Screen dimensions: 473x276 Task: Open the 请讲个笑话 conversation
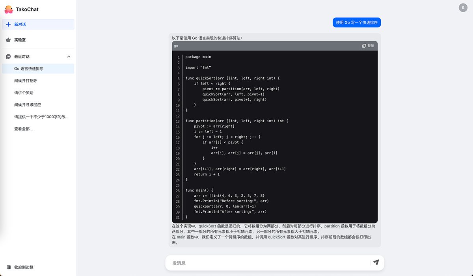pyautogui.click(x=24, y=93)
